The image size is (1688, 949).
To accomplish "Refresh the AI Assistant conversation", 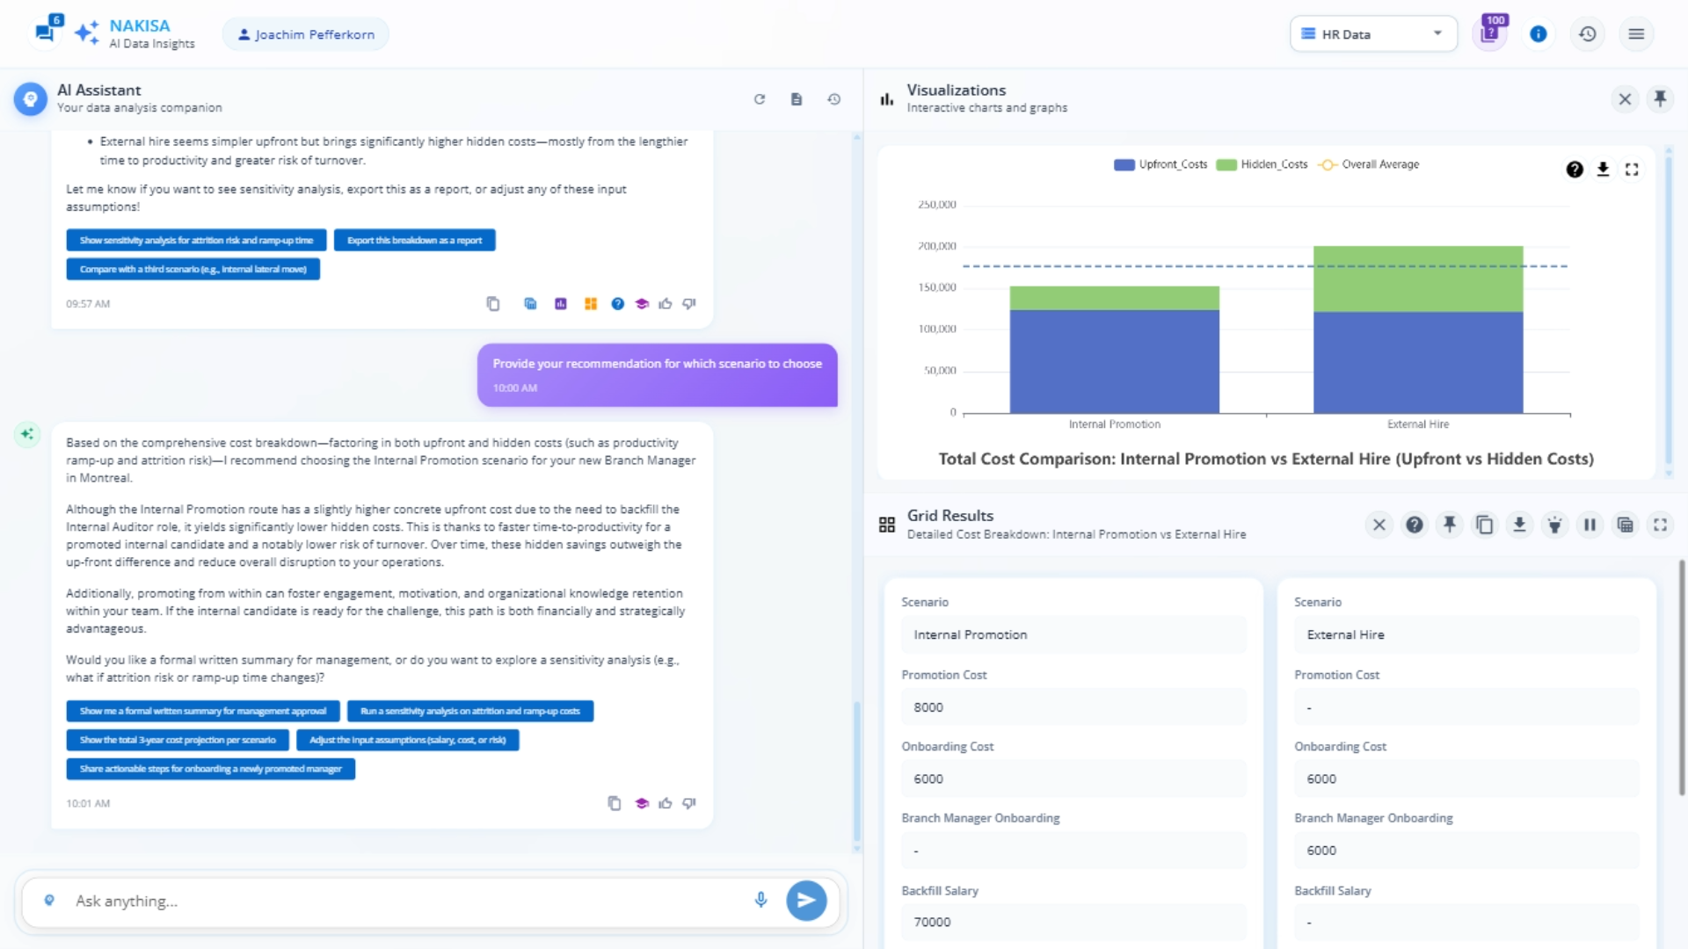I will [x=760, y=99].
